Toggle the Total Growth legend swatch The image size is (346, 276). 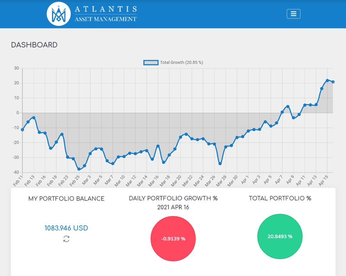pyautogui.click(x=151, y=63)
